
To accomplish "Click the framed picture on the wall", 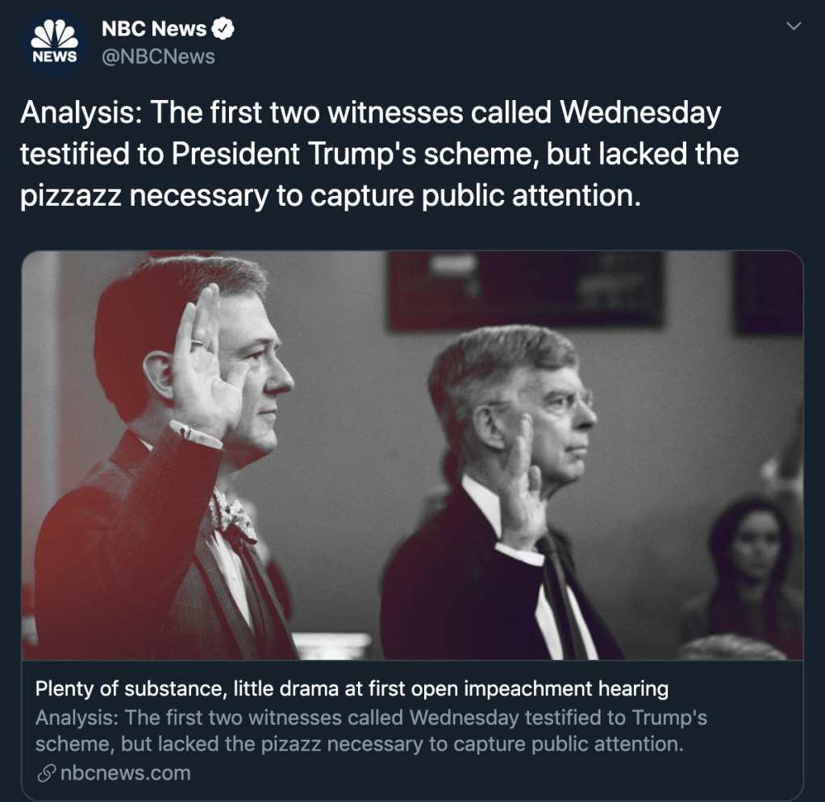I will (x=526, y=290).
